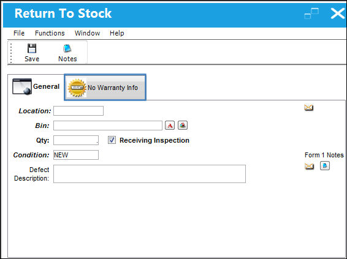
Task: Click the Defect Description text area
Action: pyautogui.click(x=150, y=174)
